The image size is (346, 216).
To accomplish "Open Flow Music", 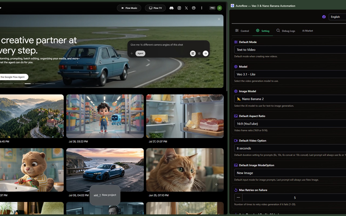I will tap(129, 8).
